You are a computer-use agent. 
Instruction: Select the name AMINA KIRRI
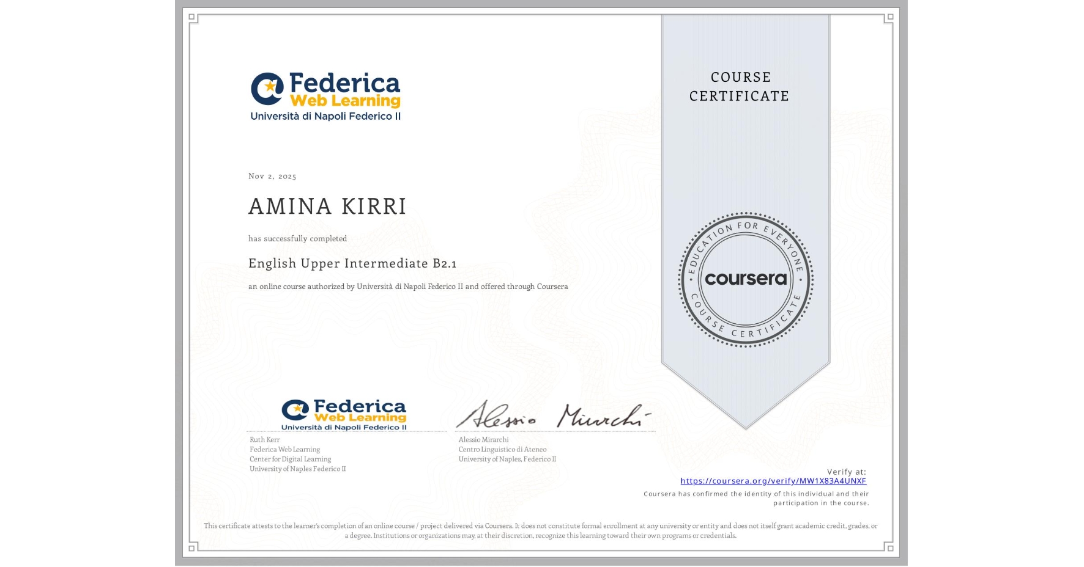(x=327, y=207)
